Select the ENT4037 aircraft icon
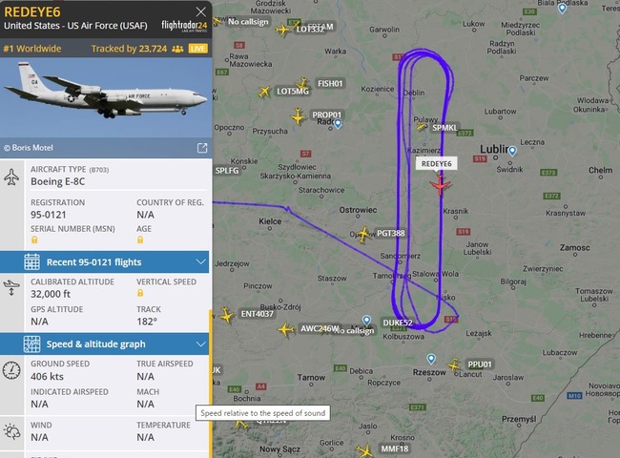Viewport: 620px width, 458px height. click(x=227, y=316)
